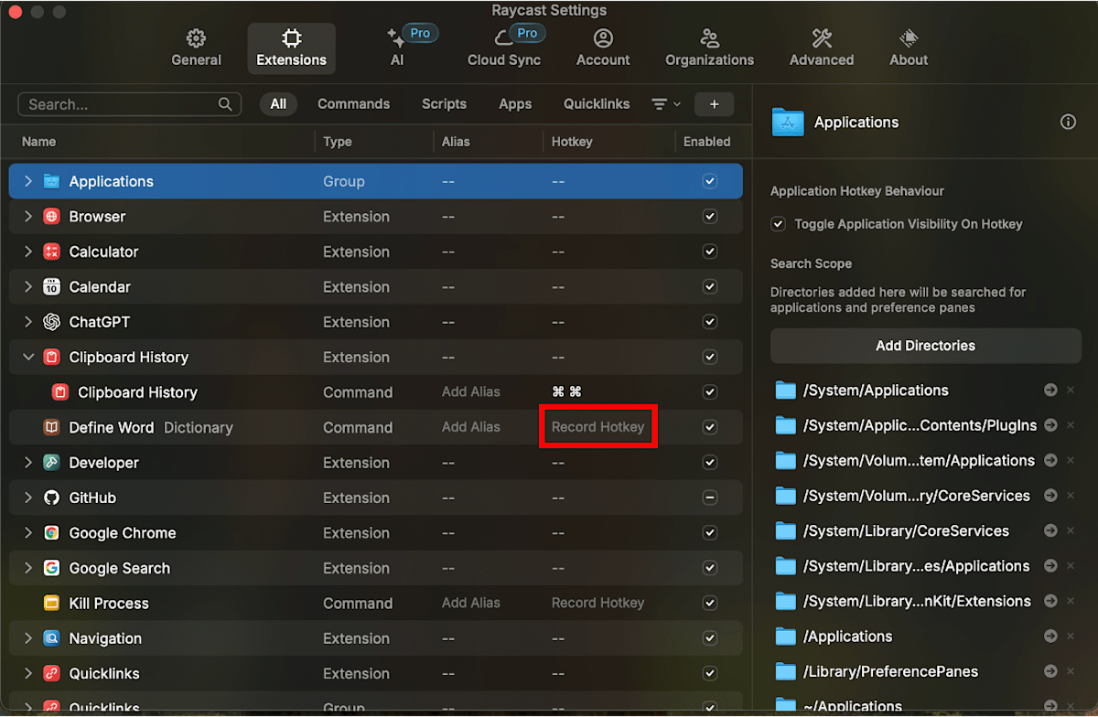Add alias for Clipboard History command
1098x717 pixels.
(470, 392)
